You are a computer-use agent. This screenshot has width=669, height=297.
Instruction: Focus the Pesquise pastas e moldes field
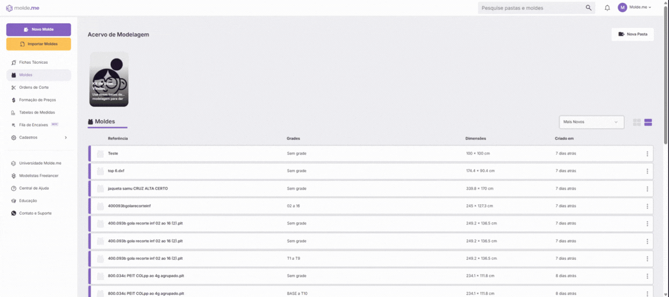(x=531, y=8)
